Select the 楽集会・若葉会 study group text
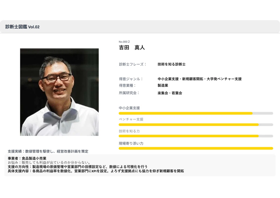Image resolution: width=280 pixels, height=198 pixels. (x=170, y=93)
